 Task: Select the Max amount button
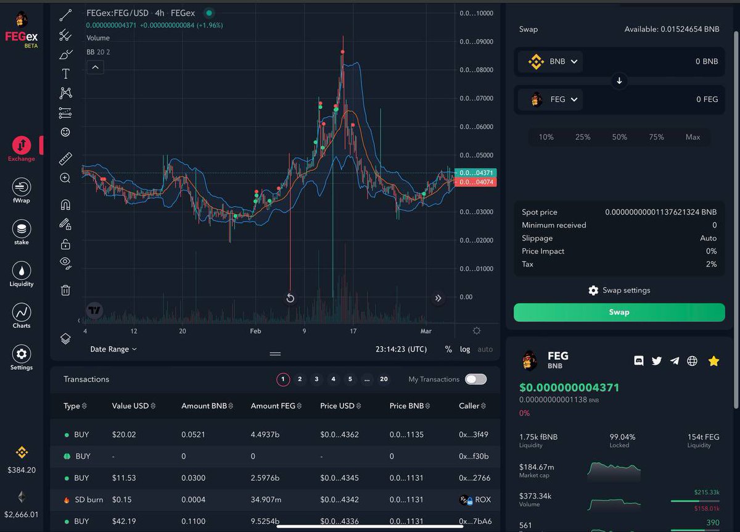pos(693,137)
